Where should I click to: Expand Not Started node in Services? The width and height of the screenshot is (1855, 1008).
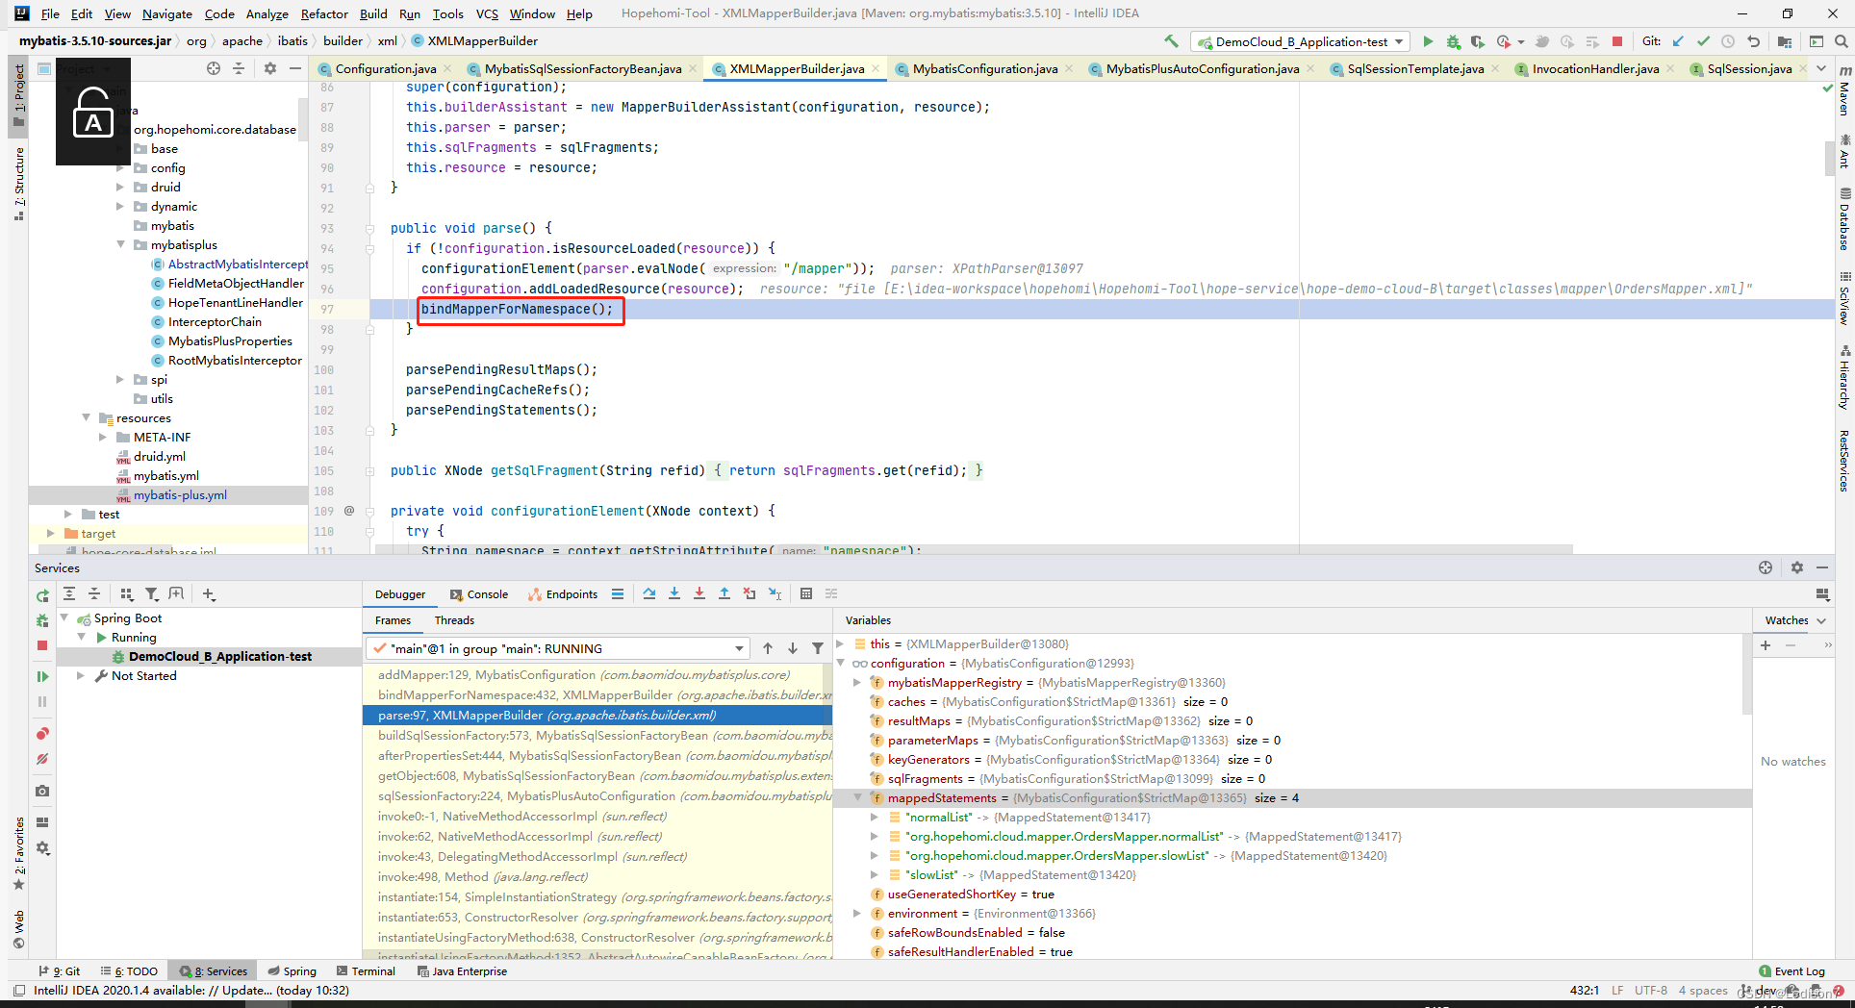(81, 675)
